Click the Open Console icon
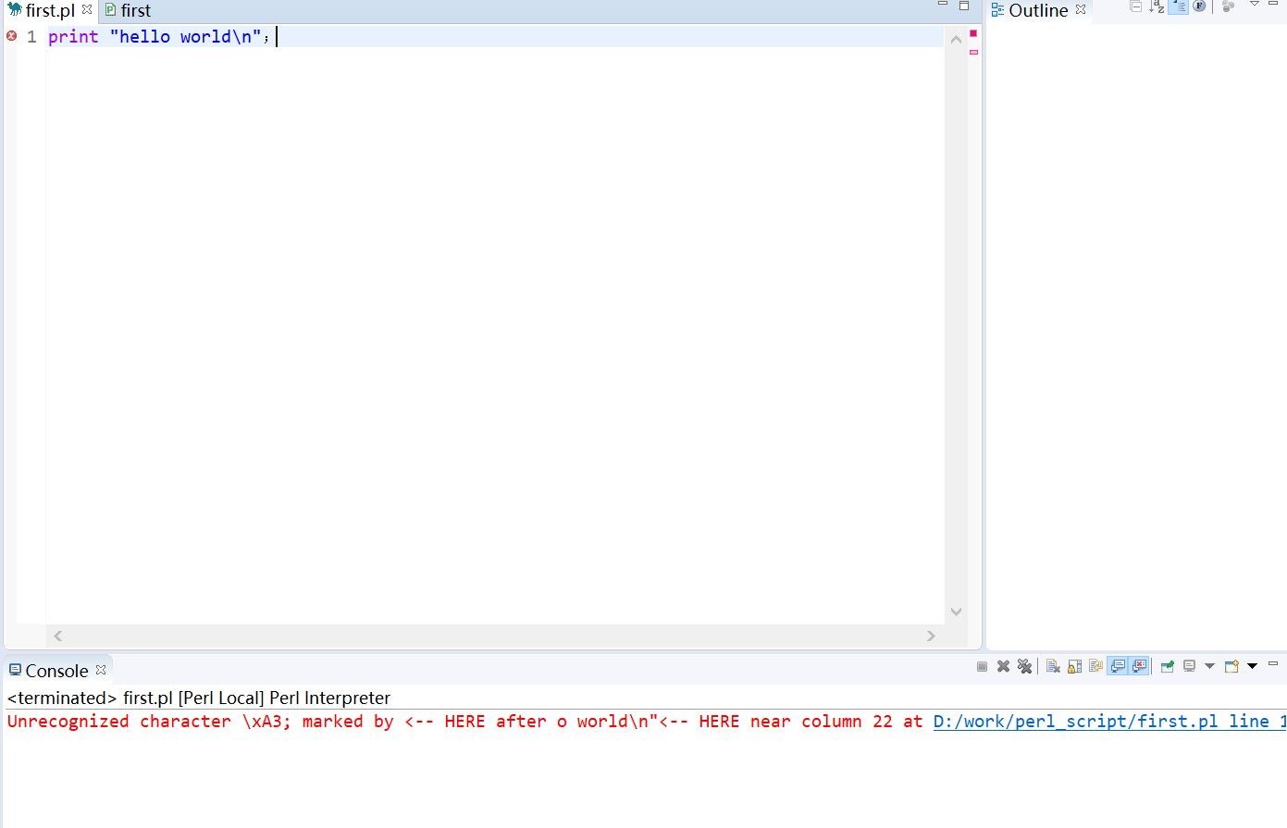 point(1231,666)
